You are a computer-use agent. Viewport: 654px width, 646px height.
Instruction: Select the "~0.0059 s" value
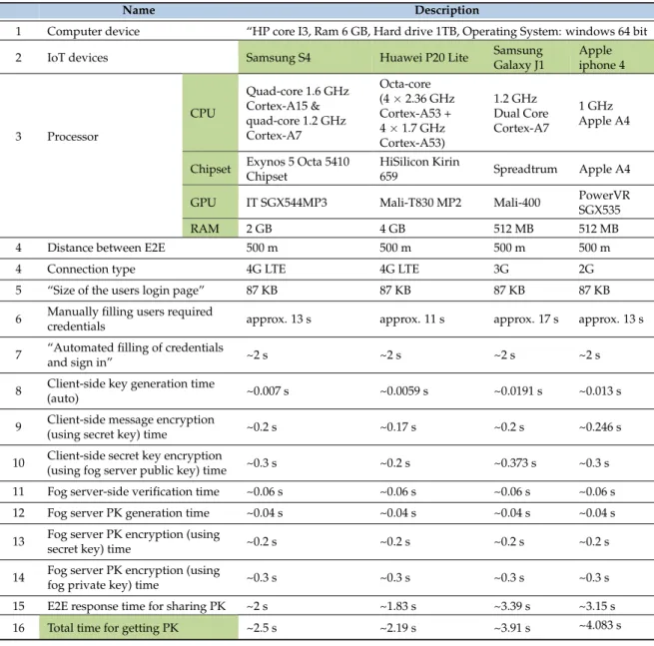tap(403, 390)
